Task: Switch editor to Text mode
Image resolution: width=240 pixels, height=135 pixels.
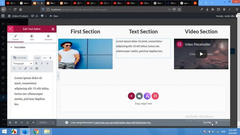Action: pyautogui.click(x=45, y=58)
